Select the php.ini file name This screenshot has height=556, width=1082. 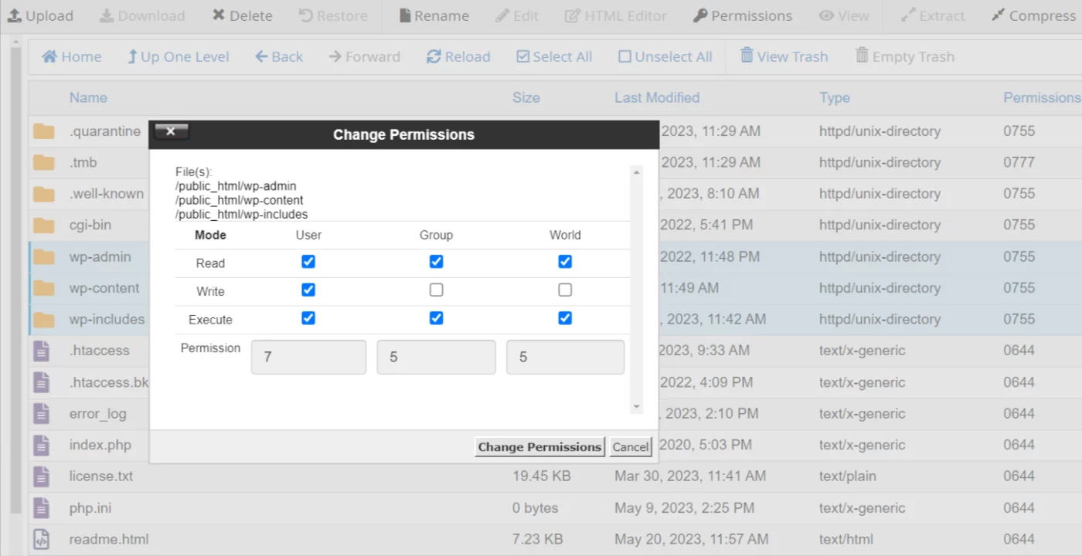pos(90,508)
